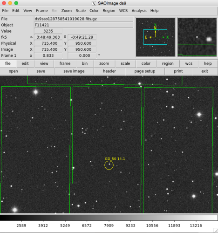
Task: Open the Zoom menu
Action: coord(67,11)
